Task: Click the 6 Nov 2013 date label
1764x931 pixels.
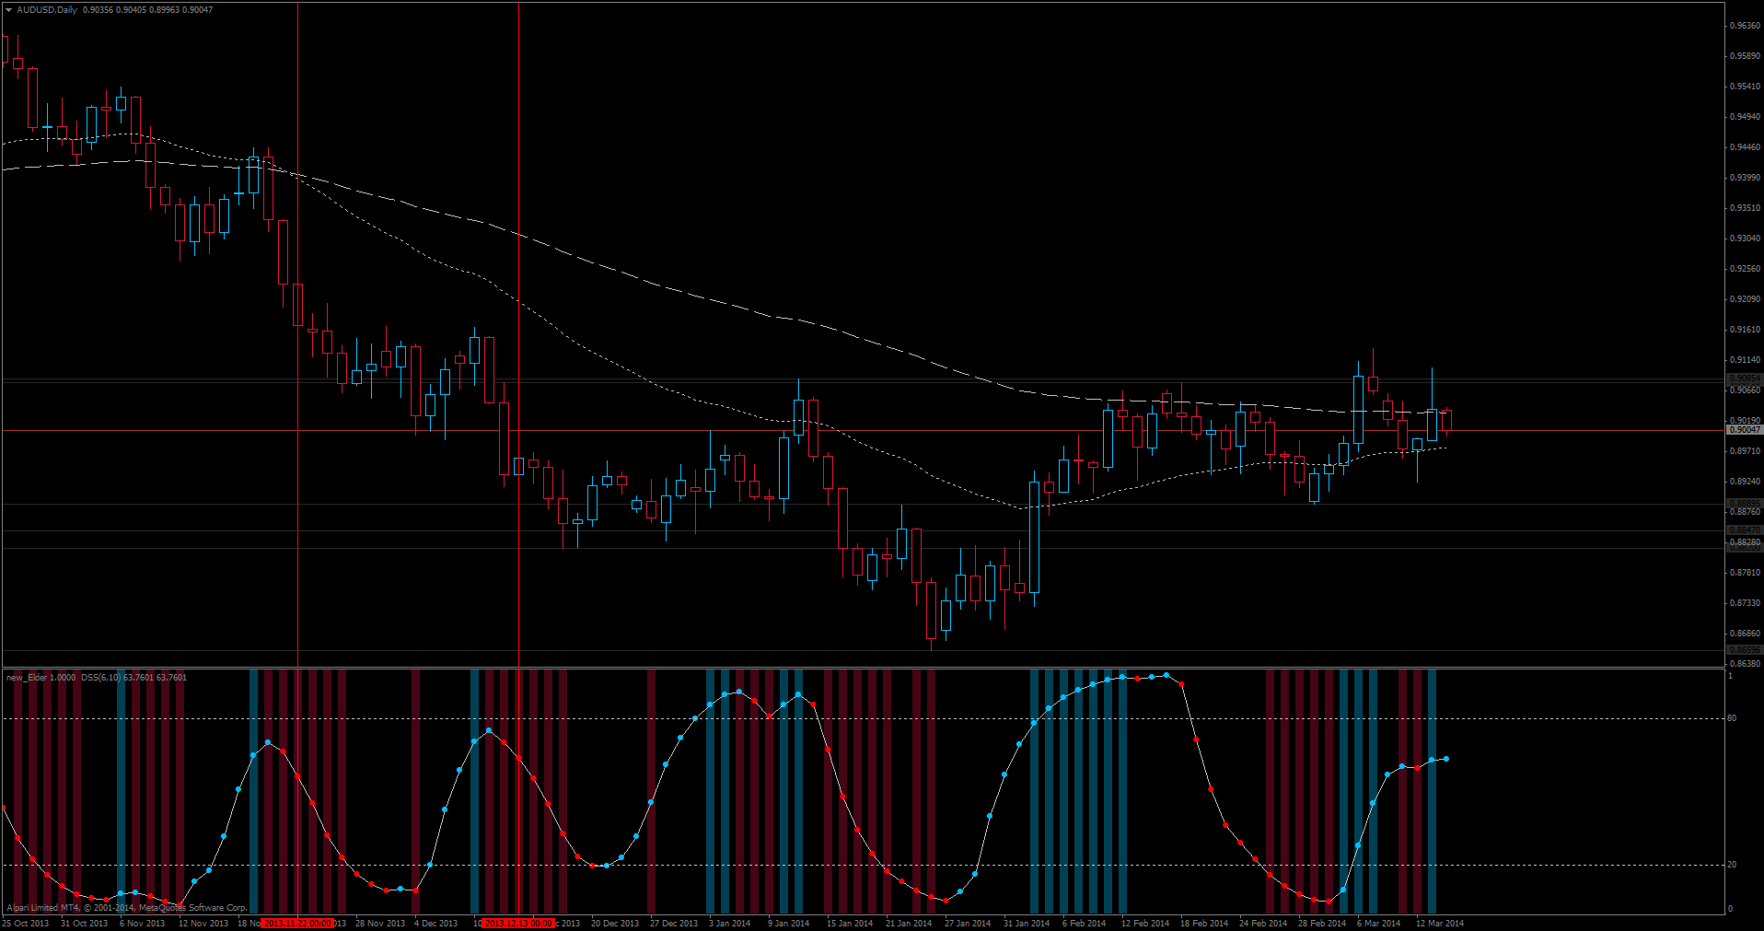Action: (x=142, y=924)
